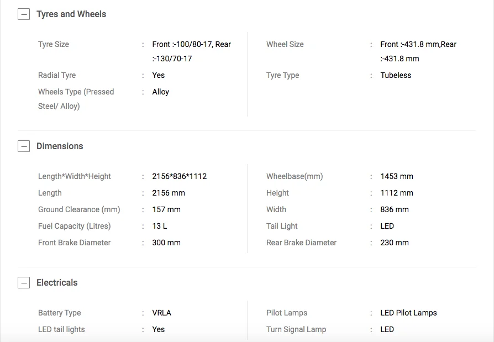Click the Wheelbase(mm) label

click(x=295, y=176)
